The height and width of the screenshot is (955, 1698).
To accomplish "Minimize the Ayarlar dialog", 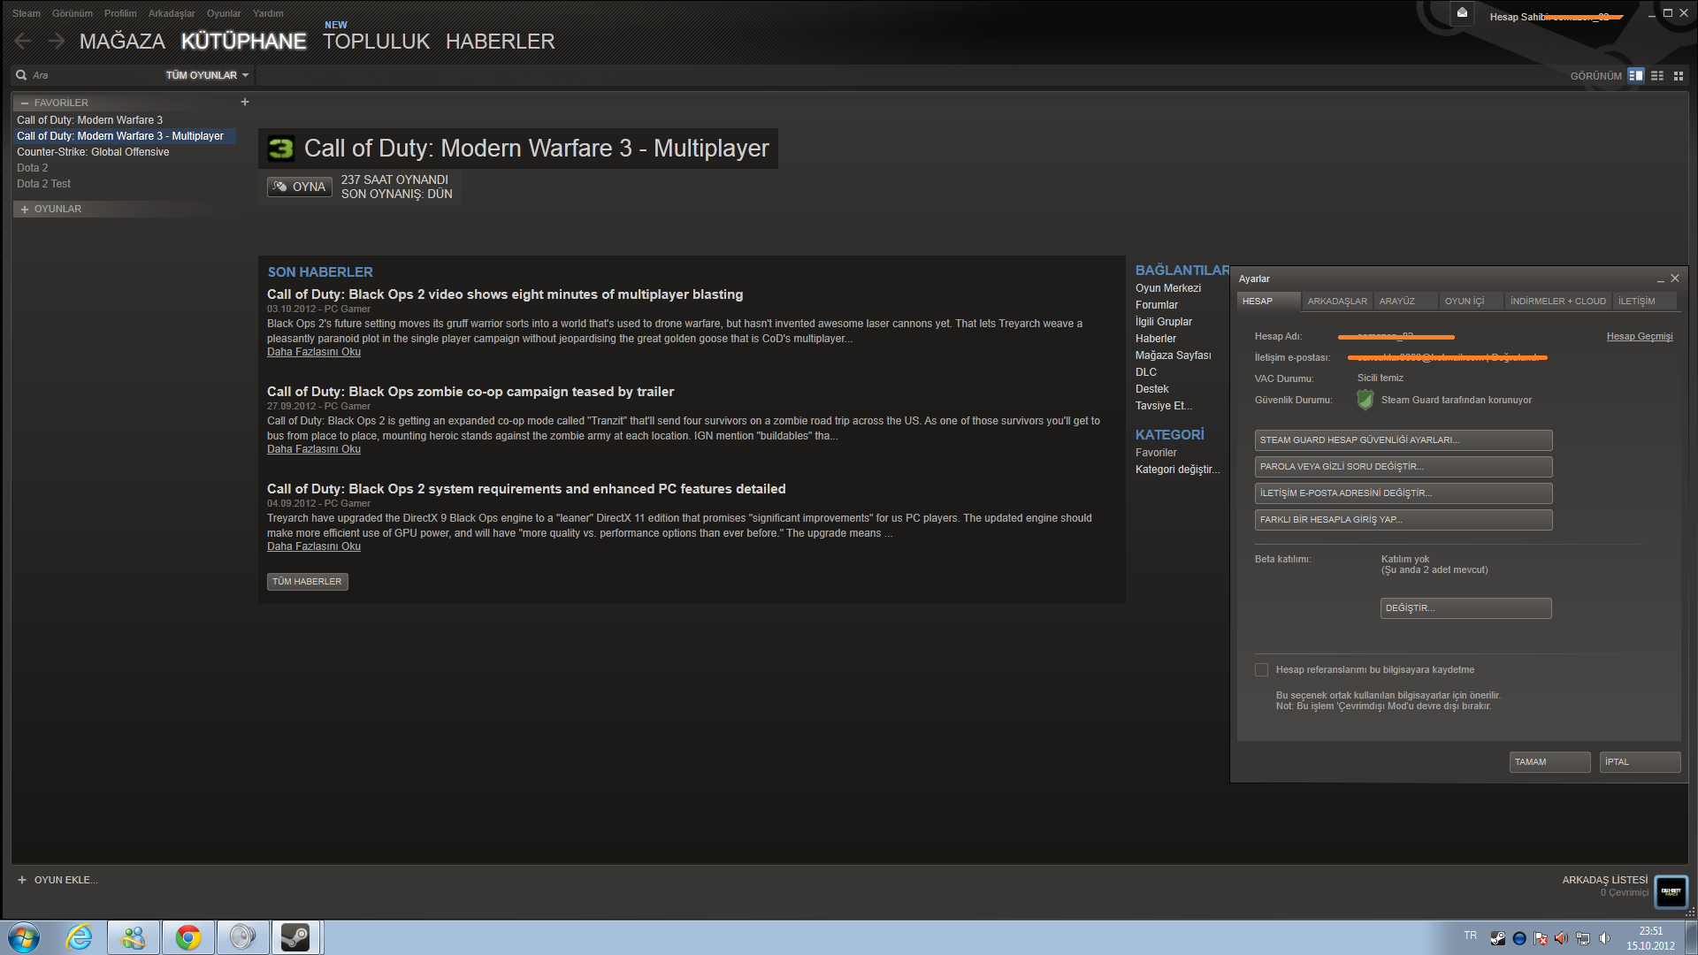I will (1661, 279).
